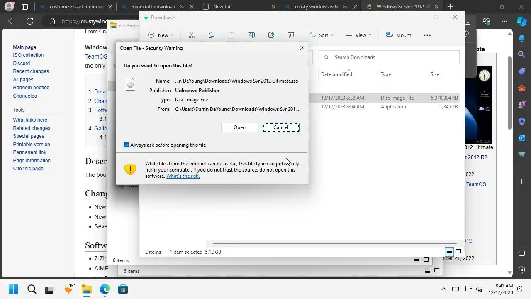Click Mount in Downloads toolbar
The image size is (531, 299).
(x=398, y=35)
